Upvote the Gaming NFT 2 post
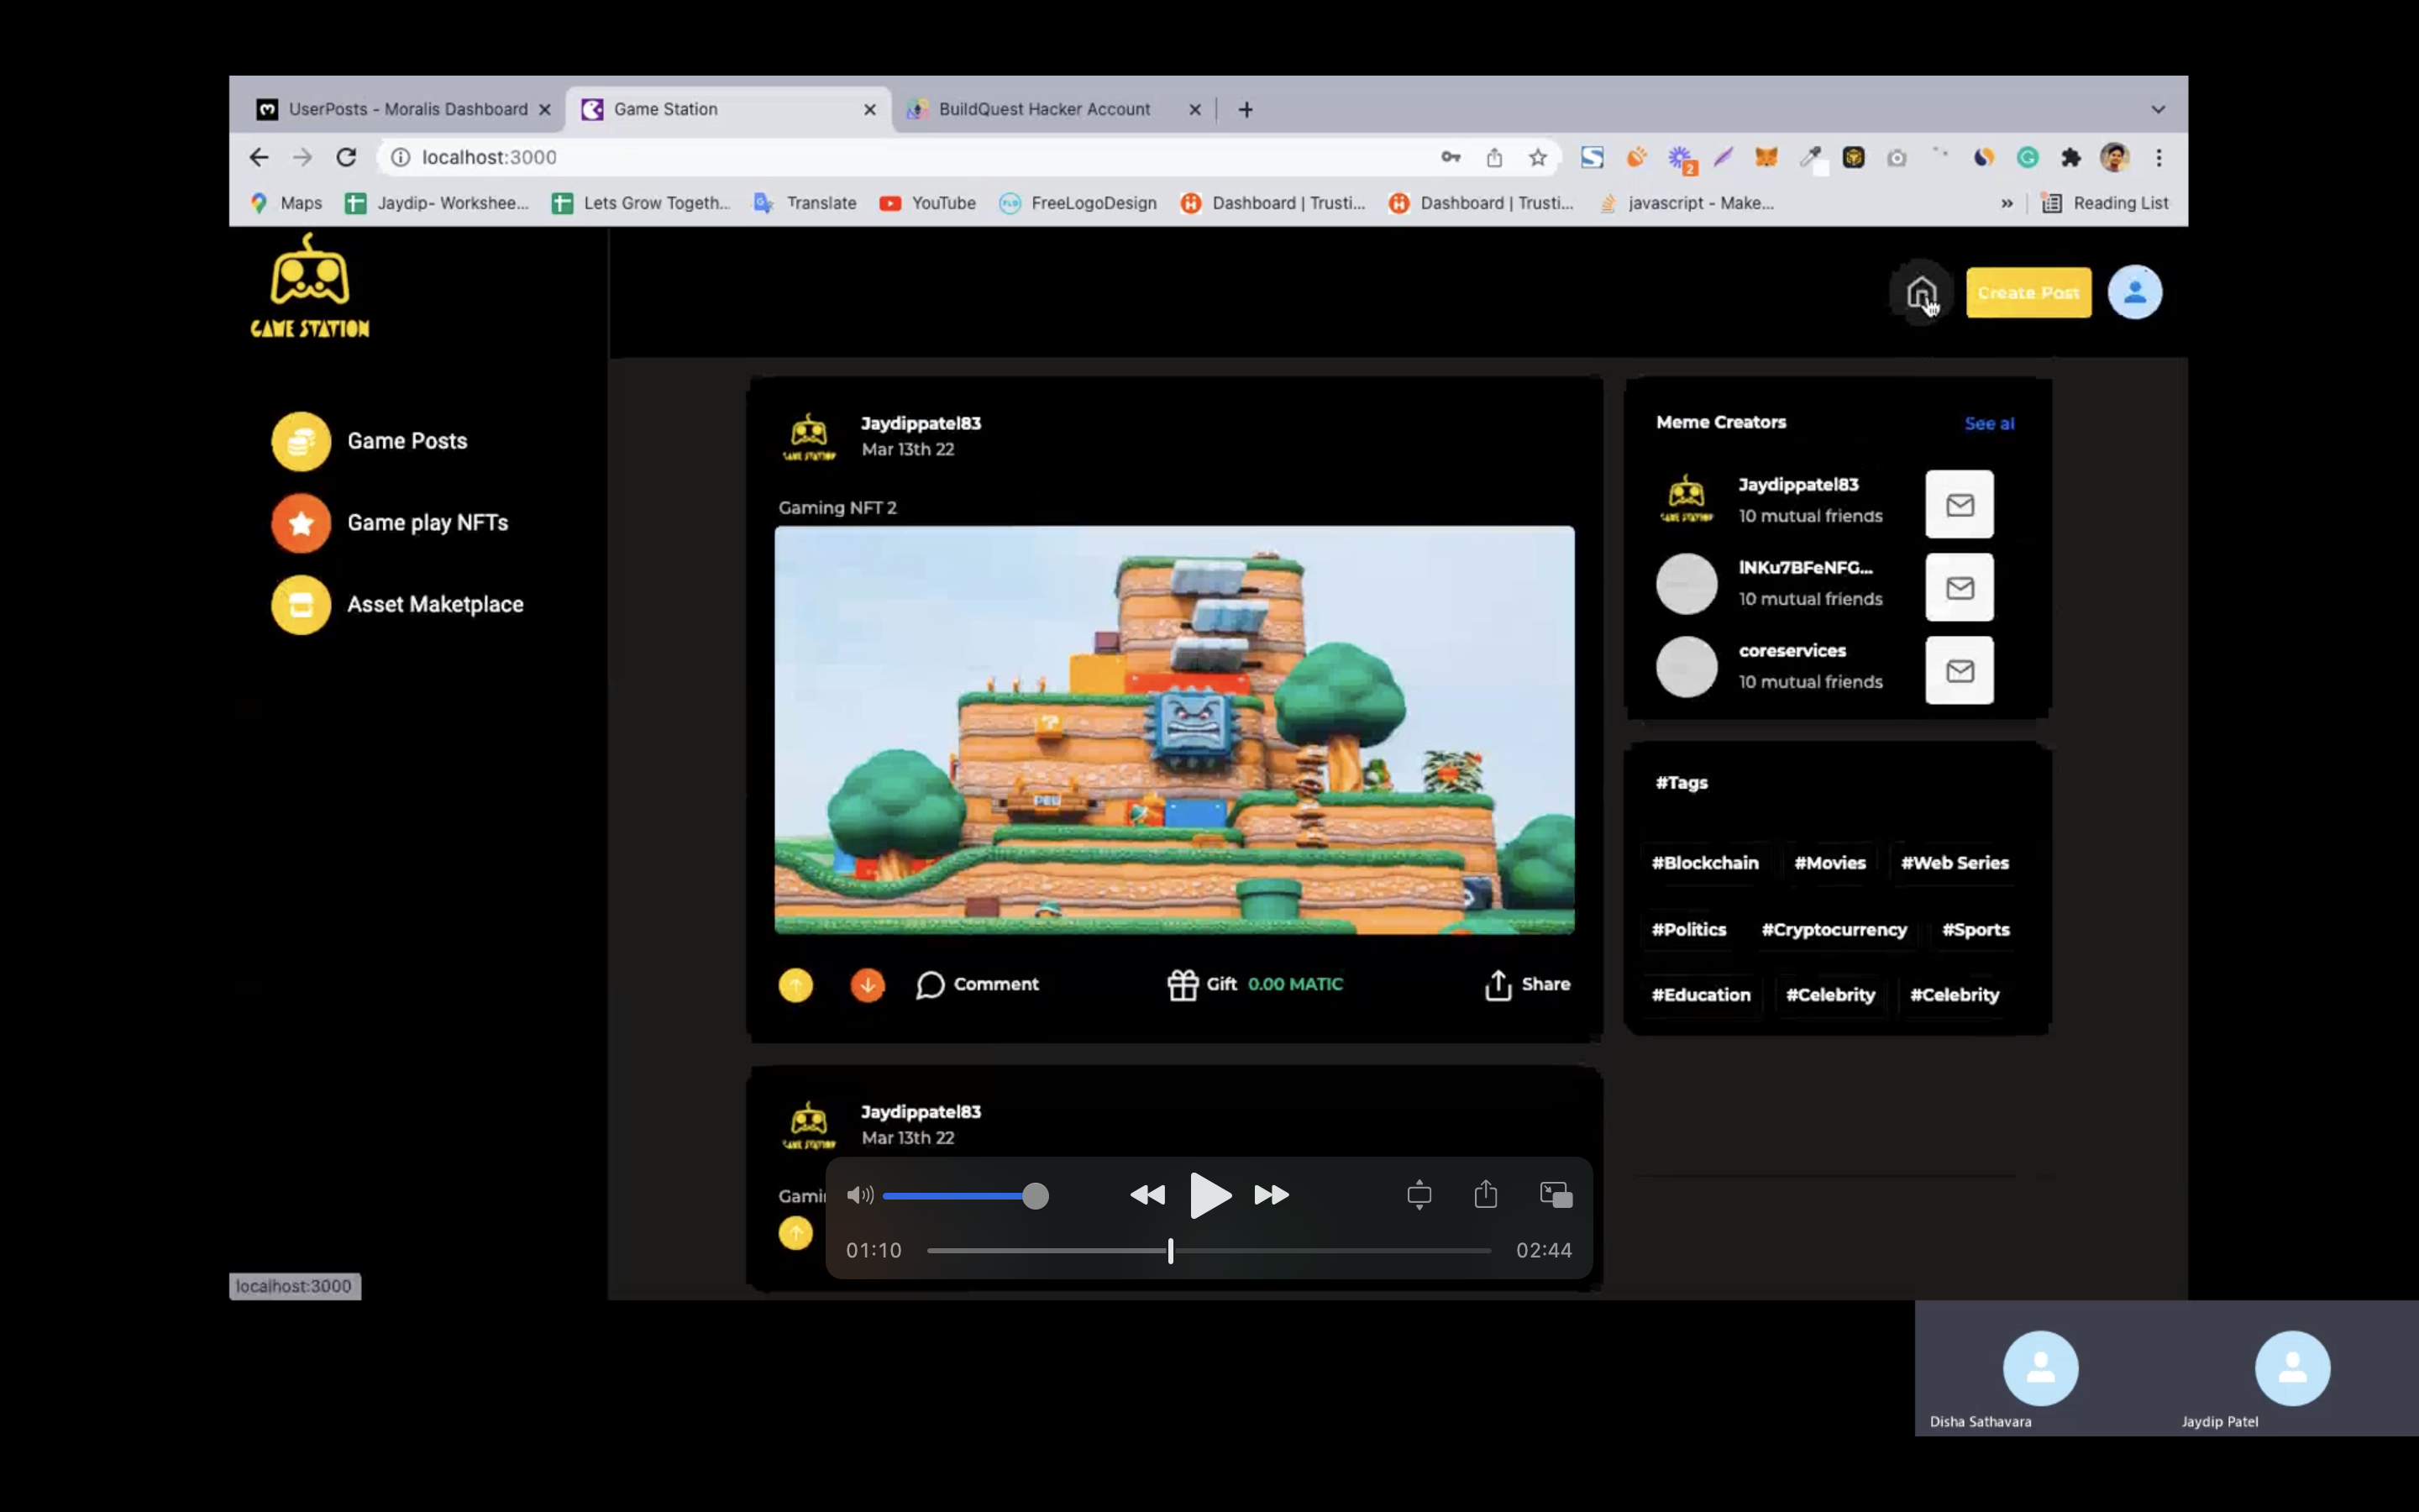Screen dimensions: 2419x1512 click(795, 985)
